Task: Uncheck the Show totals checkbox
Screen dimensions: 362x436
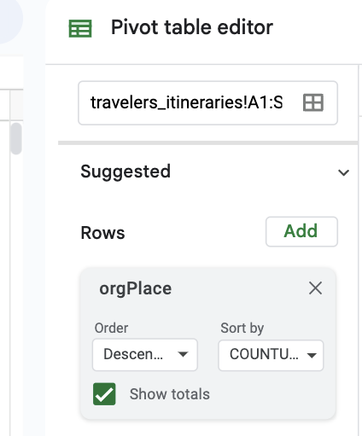Action: (x=104, y=394)
